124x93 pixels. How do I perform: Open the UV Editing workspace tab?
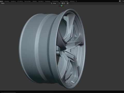[x=20, y=1]
